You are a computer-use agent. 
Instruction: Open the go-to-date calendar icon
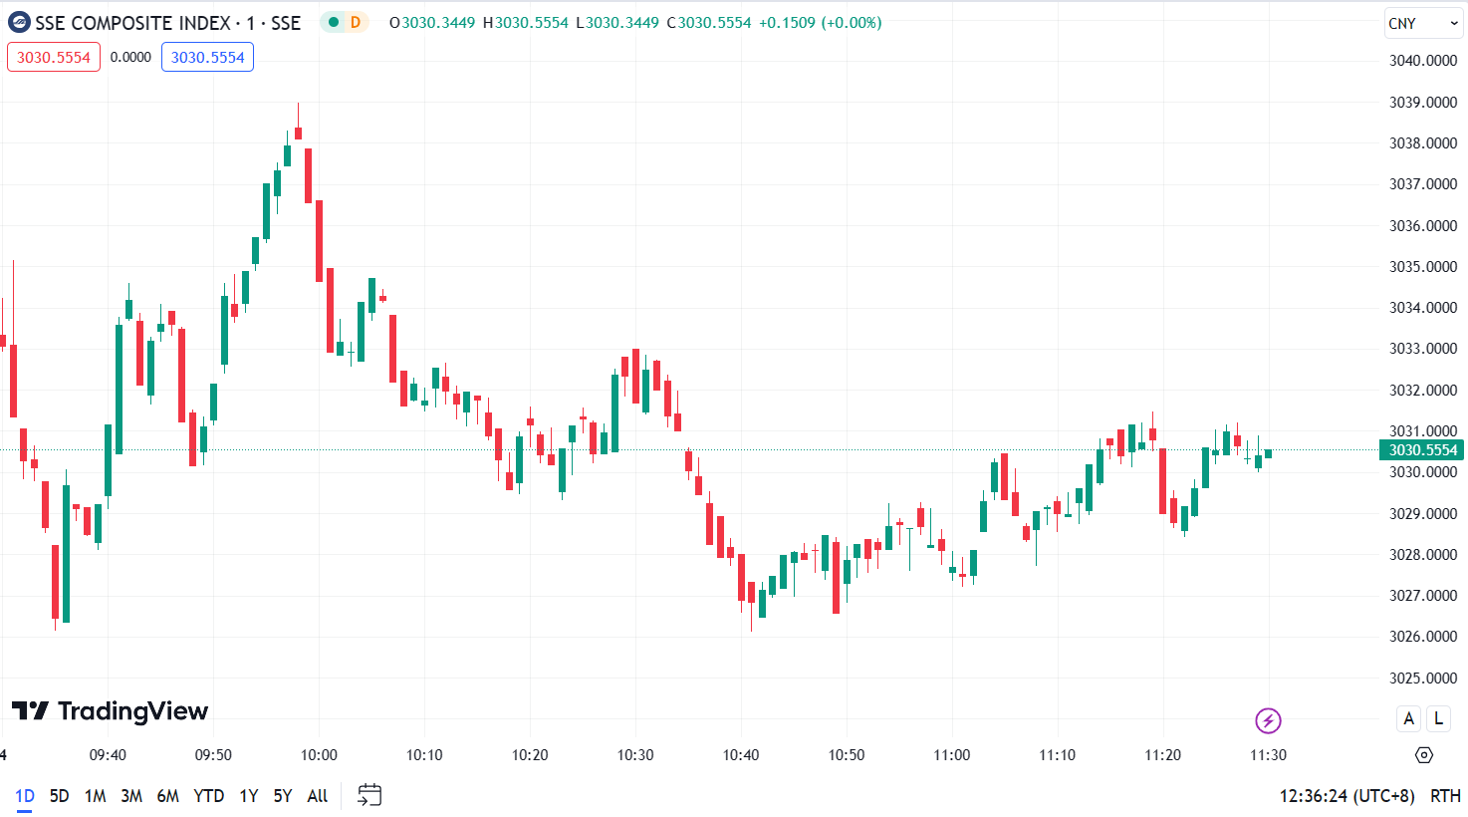[369, 795]
